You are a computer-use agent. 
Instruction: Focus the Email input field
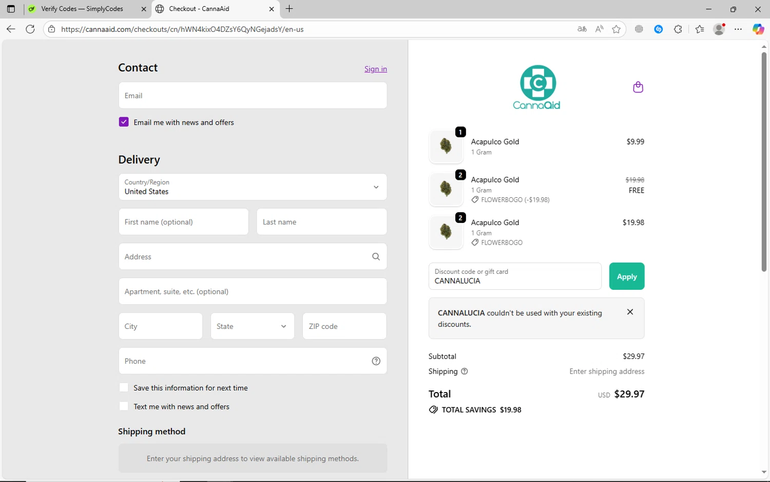click(253, 95)
